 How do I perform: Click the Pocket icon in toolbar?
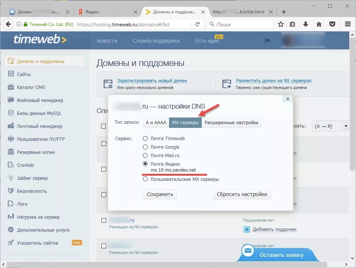(x=332, y=24)
